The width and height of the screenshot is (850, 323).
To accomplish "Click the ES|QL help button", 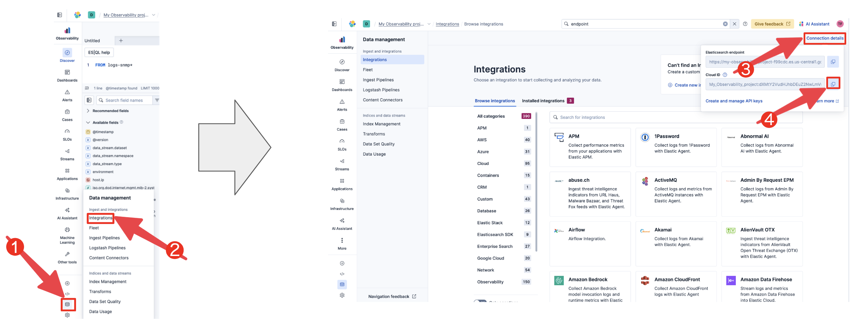I will coord(99,52).
